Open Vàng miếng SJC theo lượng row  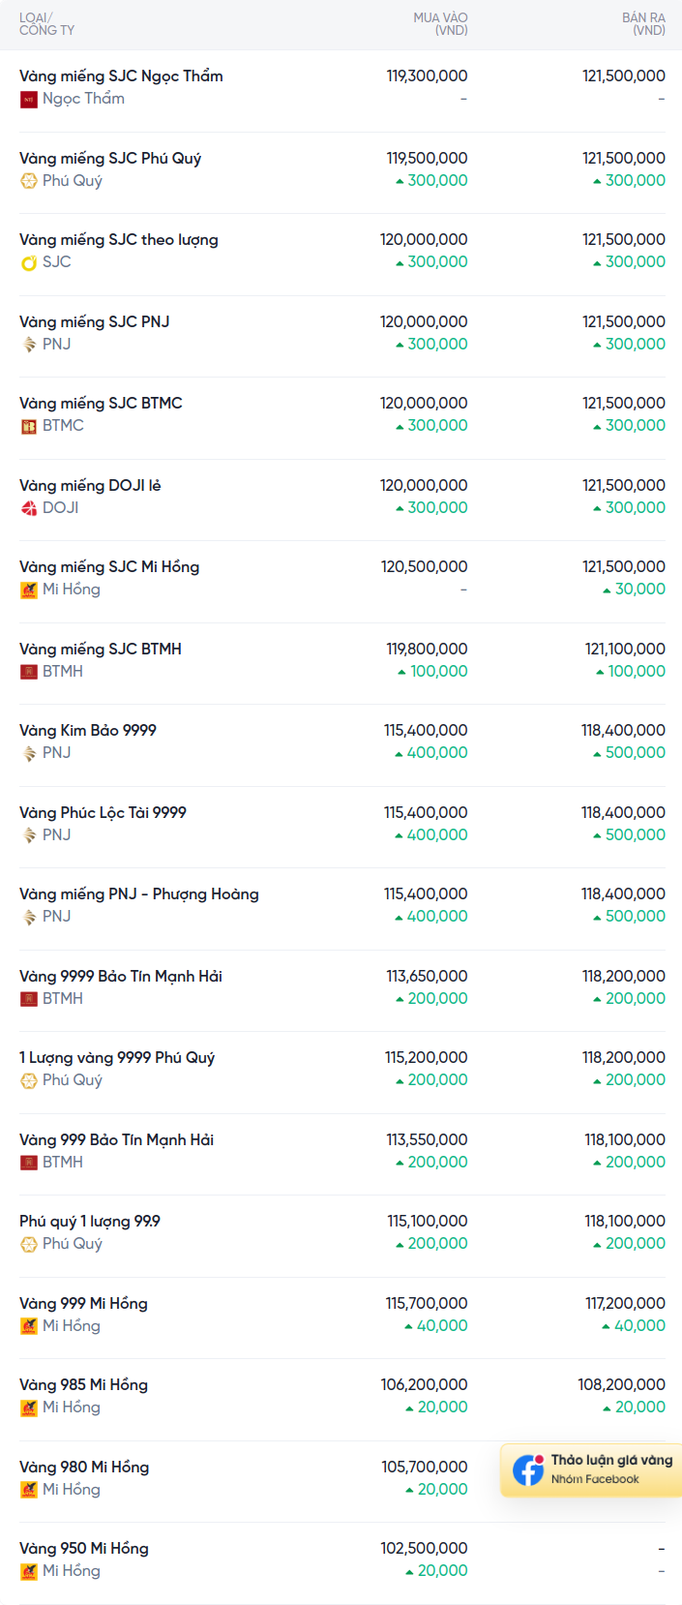pyautogui.click(x=341, y=255)
